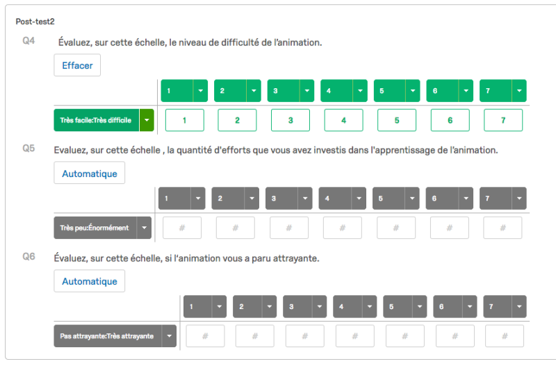Screen dimensions: 556x366
Task: Open the Pas attrayante:Très attrayante row dropdown arrow
Action: click(169, 336)
